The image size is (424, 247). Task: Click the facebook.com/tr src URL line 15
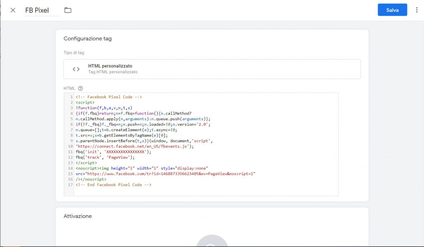click(166, 174)
